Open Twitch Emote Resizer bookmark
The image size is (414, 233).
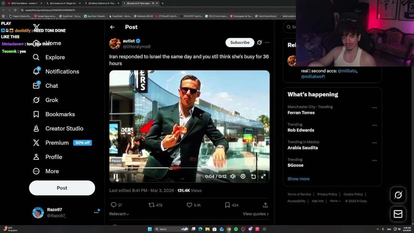coord(266,16)
